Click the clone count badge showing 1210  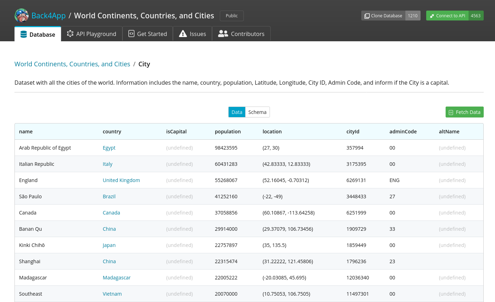(412, 16)
